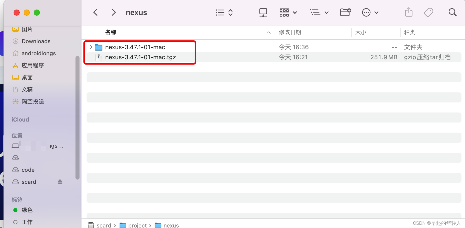Select the nexus-3.47.1-01-mac folder row
The image size is (465, 228).
(274, 47)
